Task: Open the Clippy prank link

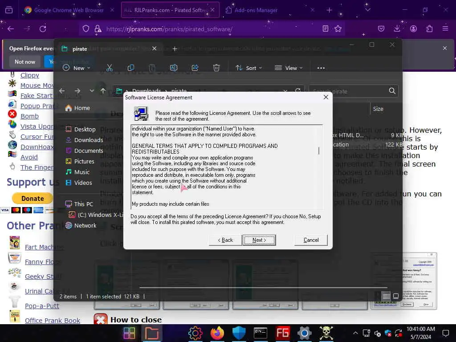Action: pyautogui.click(x=30, y=75)
